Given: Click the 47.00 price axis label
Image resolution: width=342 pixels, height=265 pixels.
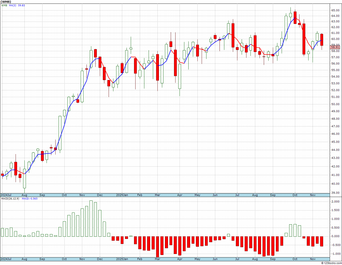Looking at the screenshot, I should tap(335, 126).
